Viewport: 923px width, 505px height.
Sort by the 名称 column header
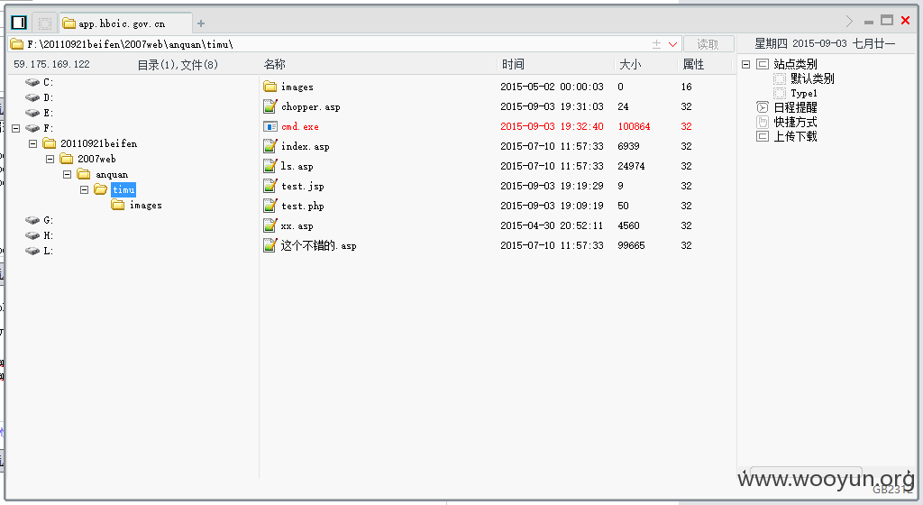coord(274,64)
